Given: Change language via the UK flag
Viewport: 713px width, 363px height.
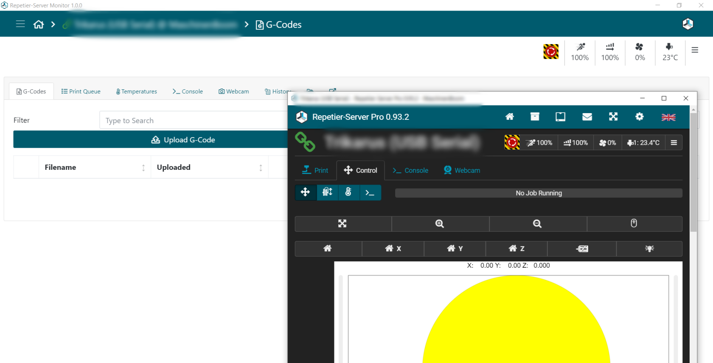Looking at the screenshot, I should 668,117.
